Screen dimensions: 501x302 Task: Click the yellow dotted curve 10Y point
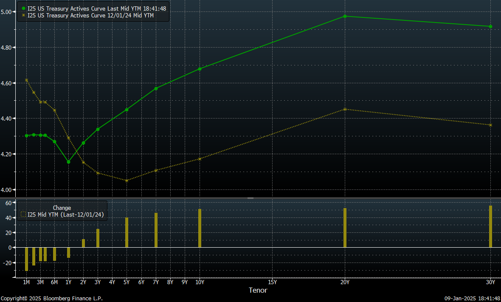[x=200, y=159]
